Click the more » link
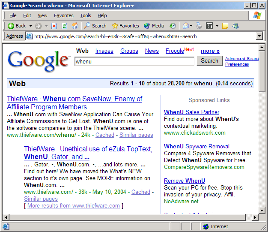This screenshot has width=268, height=232. (x=210, y=51)
